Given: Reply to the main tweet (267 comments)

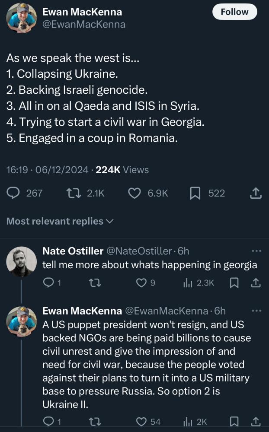Looking at the screenshot, I should coord(15,193).
